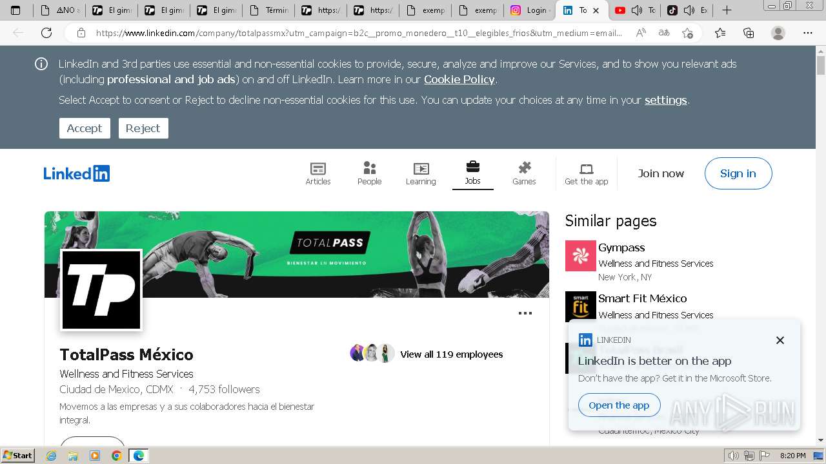The width and height of the screenshot is (826, 464).
Task: Open Smart Fit México page link
Action: (642, 298)
